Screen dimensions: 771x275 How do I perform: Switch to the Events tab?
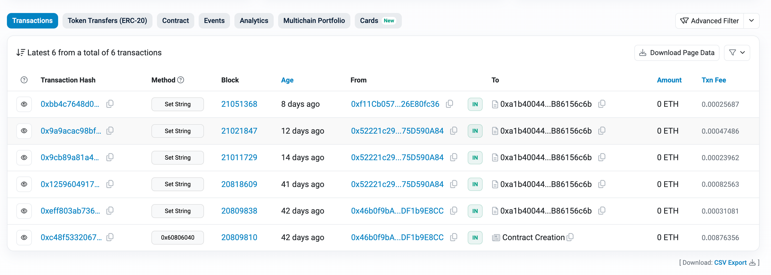214,21
